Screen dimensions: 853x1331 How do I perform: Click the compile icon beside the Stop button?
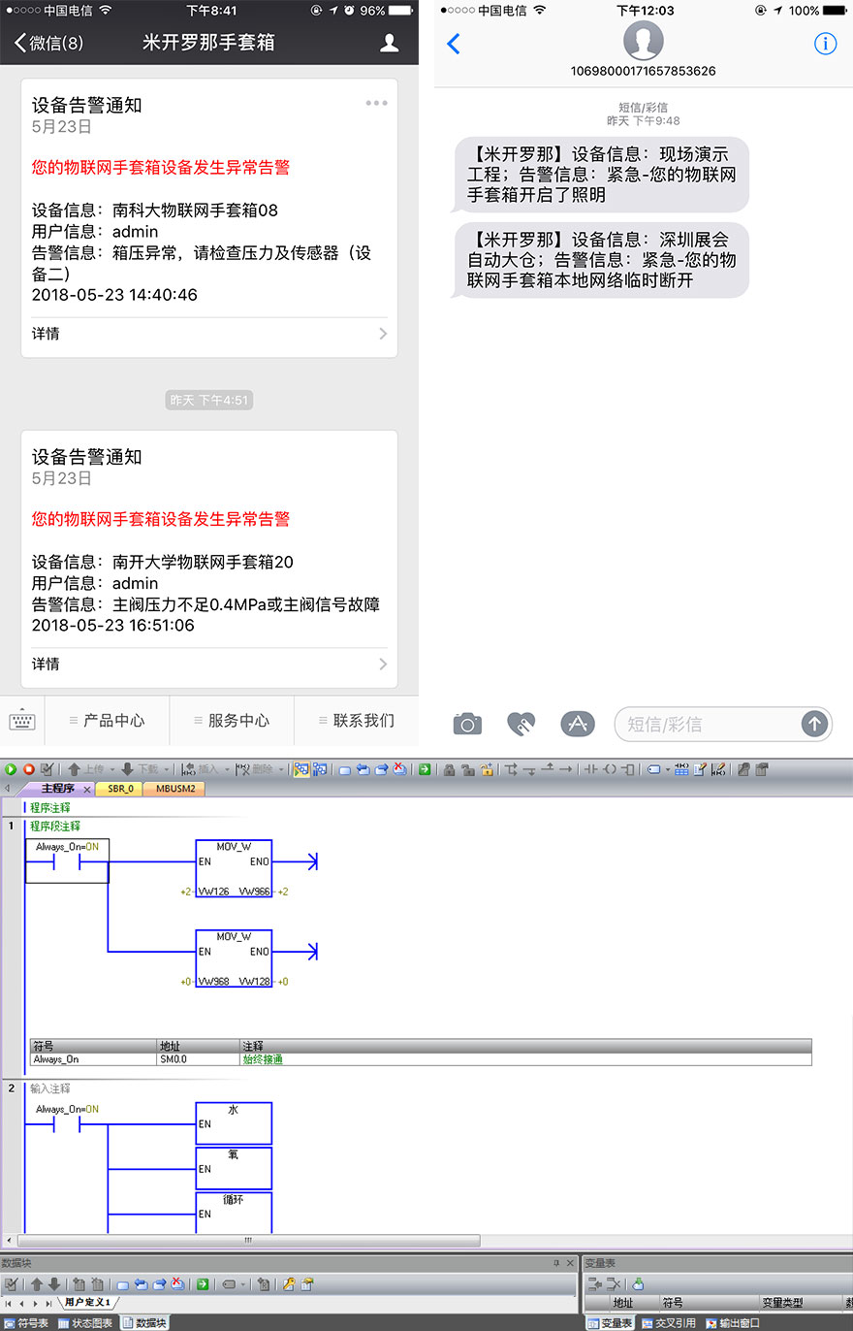tap(47, 769)
